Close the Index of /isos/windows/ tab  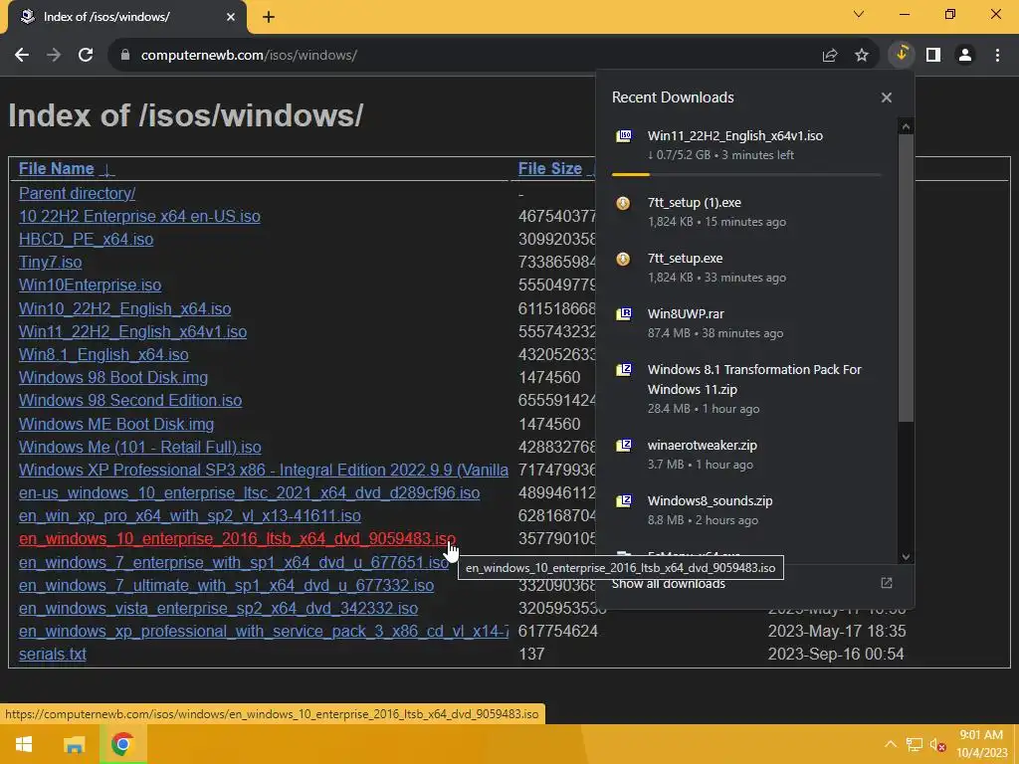tap(231, 17)
